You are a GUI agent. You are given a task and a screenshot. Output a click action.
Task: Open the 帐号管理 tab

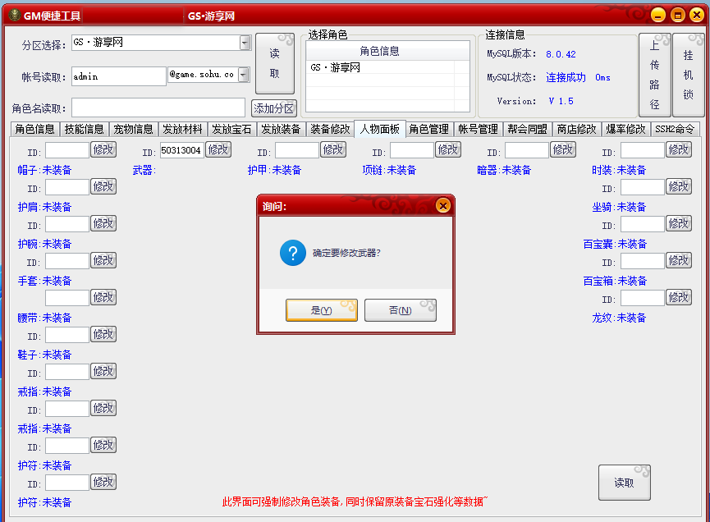pyautogui.click(x=478, y=129)
